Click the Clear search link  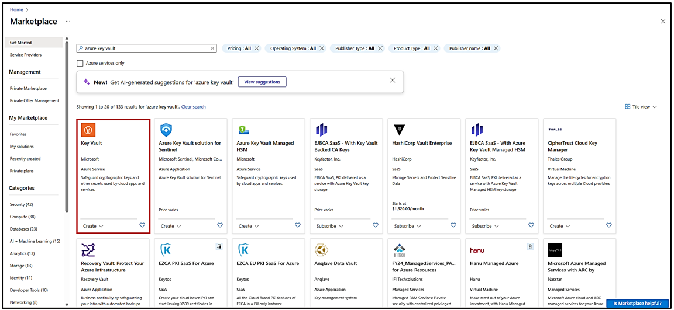pyautogui.click(x=194, y=107)
